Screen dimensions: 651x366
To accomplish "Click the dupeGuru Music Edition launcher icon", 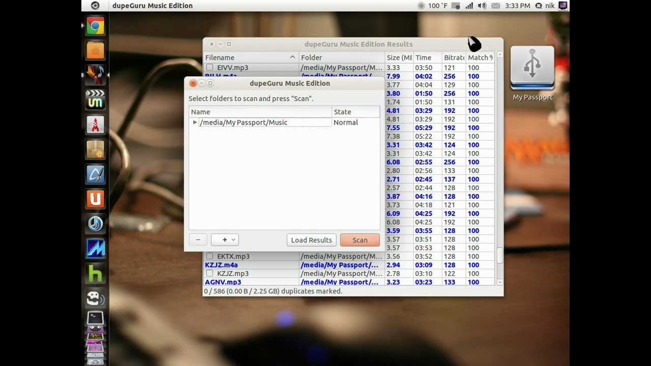I will click(95, 75).
